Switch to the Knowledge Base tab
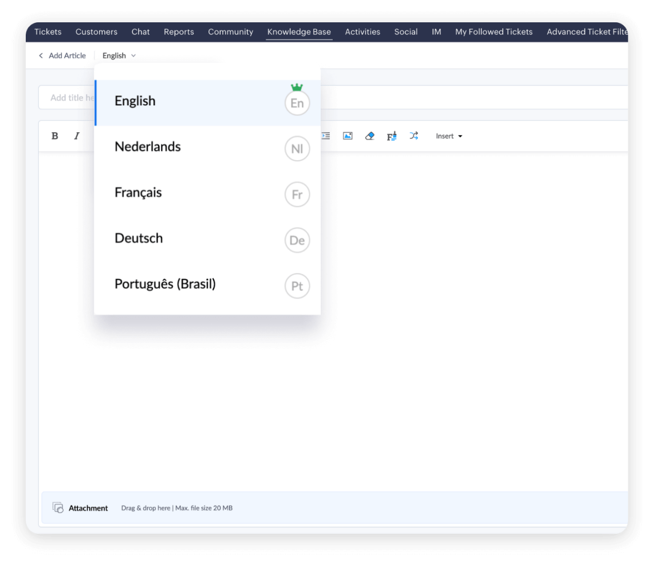This screenshot has width=654, height=563. point(298,32)
